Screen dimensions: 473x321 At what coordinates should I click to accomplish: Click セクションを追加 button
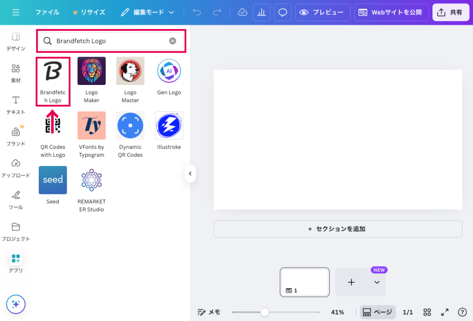(338, 229)
